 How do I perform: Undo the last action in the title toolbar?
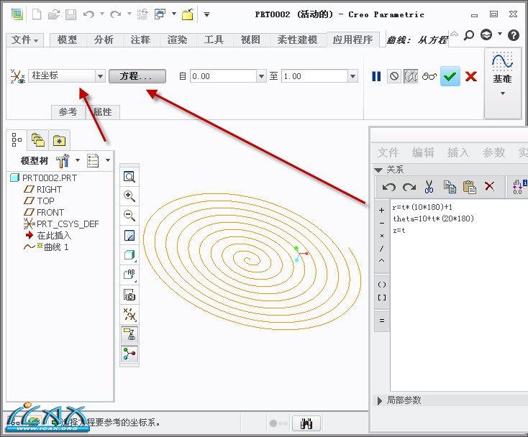click(x=88, y=14)
